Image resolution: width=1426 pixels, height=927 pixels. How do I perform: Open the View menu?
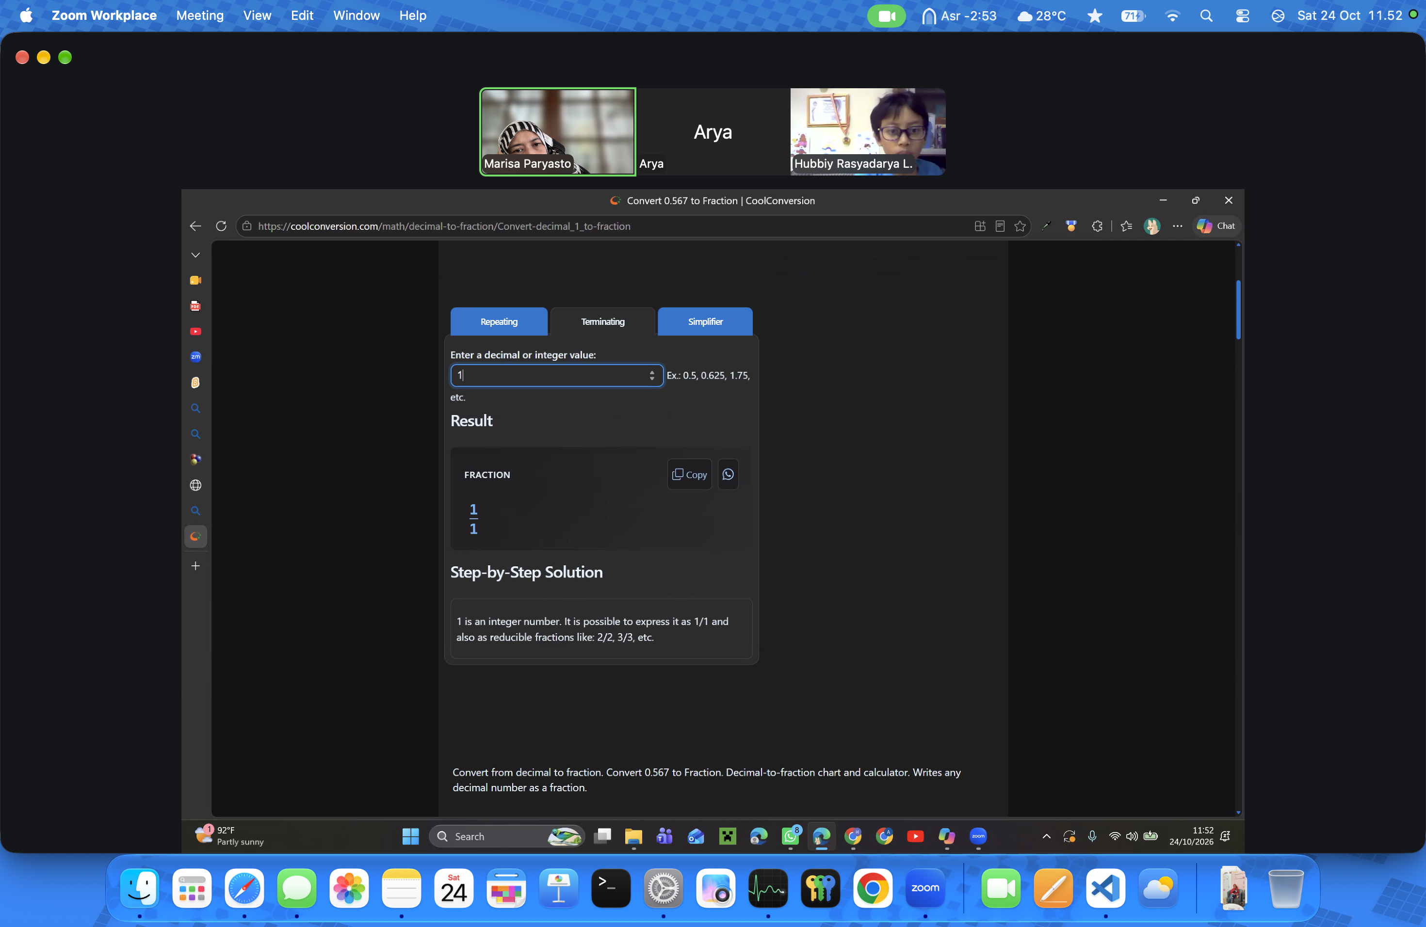point(257,16)
